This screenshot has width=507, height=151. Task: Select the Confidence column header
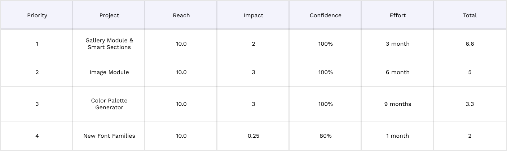click(325, 15)
